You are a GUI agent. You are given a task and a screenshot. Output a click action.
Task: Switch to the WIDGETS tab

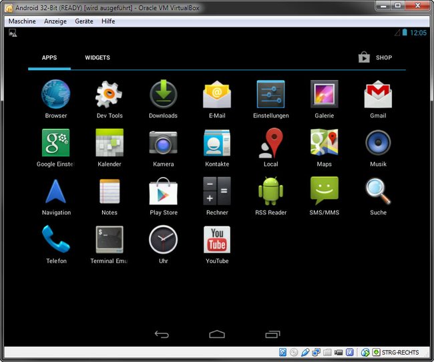tap(97, 57)
